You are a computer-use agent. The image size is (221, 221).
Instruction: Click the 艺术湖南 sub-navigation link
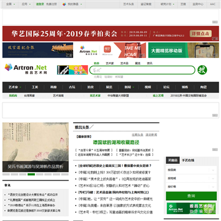(x=58, y=96)
